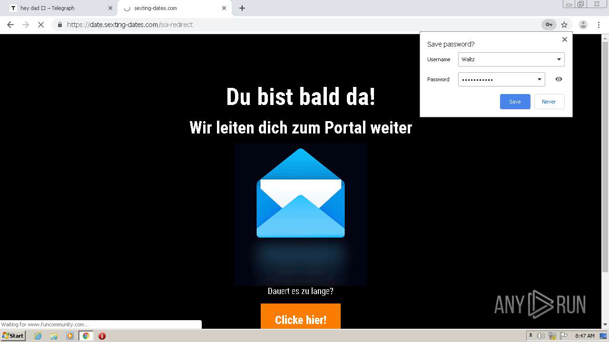Viewport: 609px width, 342px height.
Task: Click the 'Du bist bald da!' heading
Action: click(301, 97)
